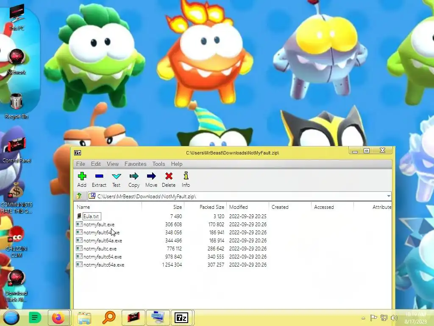The width and height of the screenshot is (434, 326).
Task: Open the Info properties icon
Action: (x=186, y=180)
